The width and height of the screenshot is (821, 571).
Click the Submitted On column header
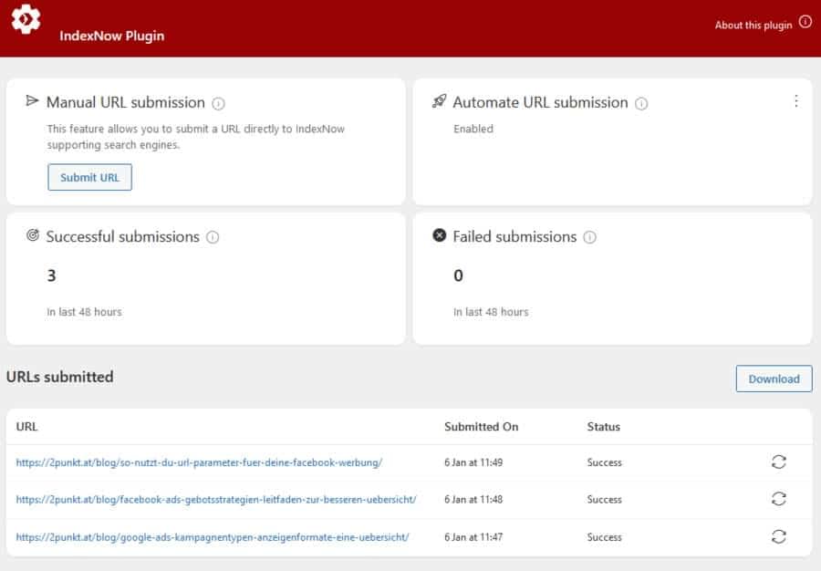tap(481, 427)
